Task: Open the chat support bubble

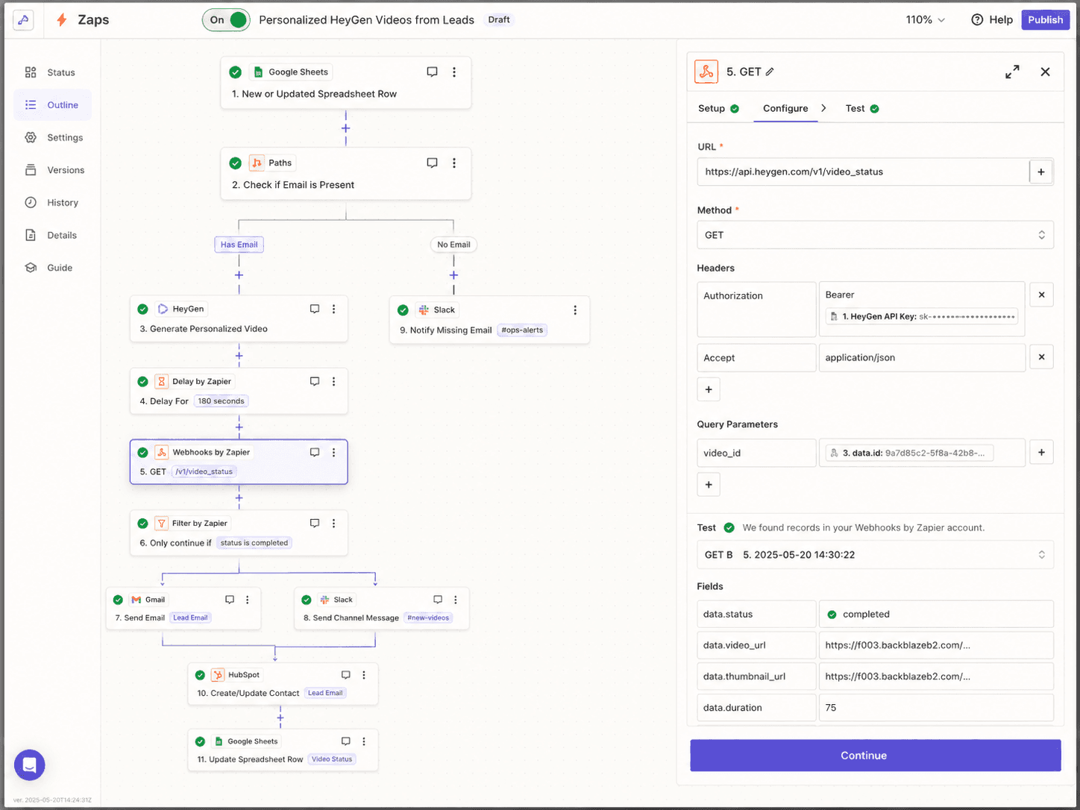Action: click(30, 765)
